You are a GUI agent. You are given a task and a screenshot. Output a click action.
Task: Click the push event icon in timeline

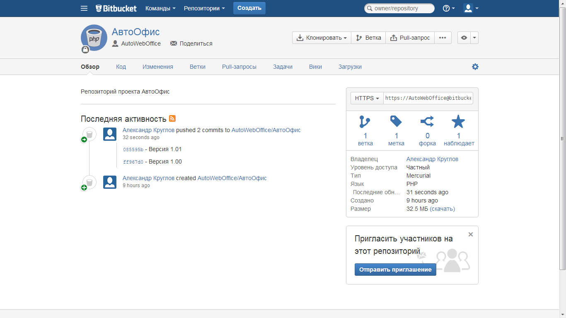(89, 135)
